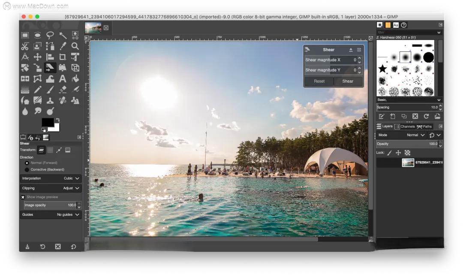Select the Normal (Forward) direction
463x277 pixels.
[27, 163]
